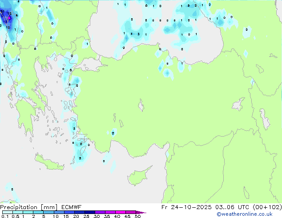Click the 'Precipitation' title text
The height and width of the screenshot is (218, 282).
point(19,207)
